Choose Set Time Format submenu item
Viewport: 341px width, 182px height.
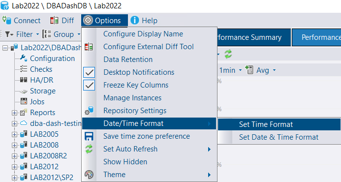279,124
